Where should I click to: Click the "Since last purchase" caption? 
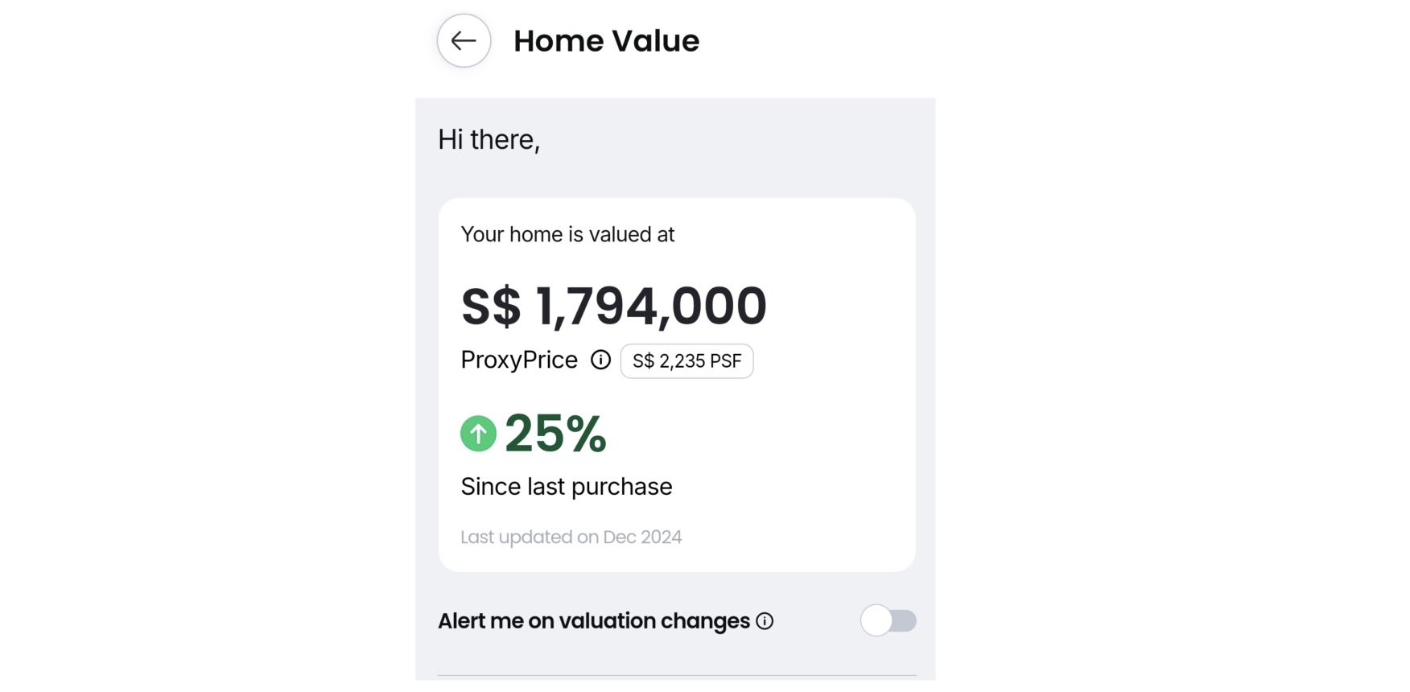tap(566, 487)
